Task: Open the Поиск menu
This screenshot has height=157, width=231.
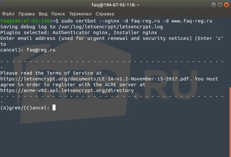Action: (x=58, y=14)
